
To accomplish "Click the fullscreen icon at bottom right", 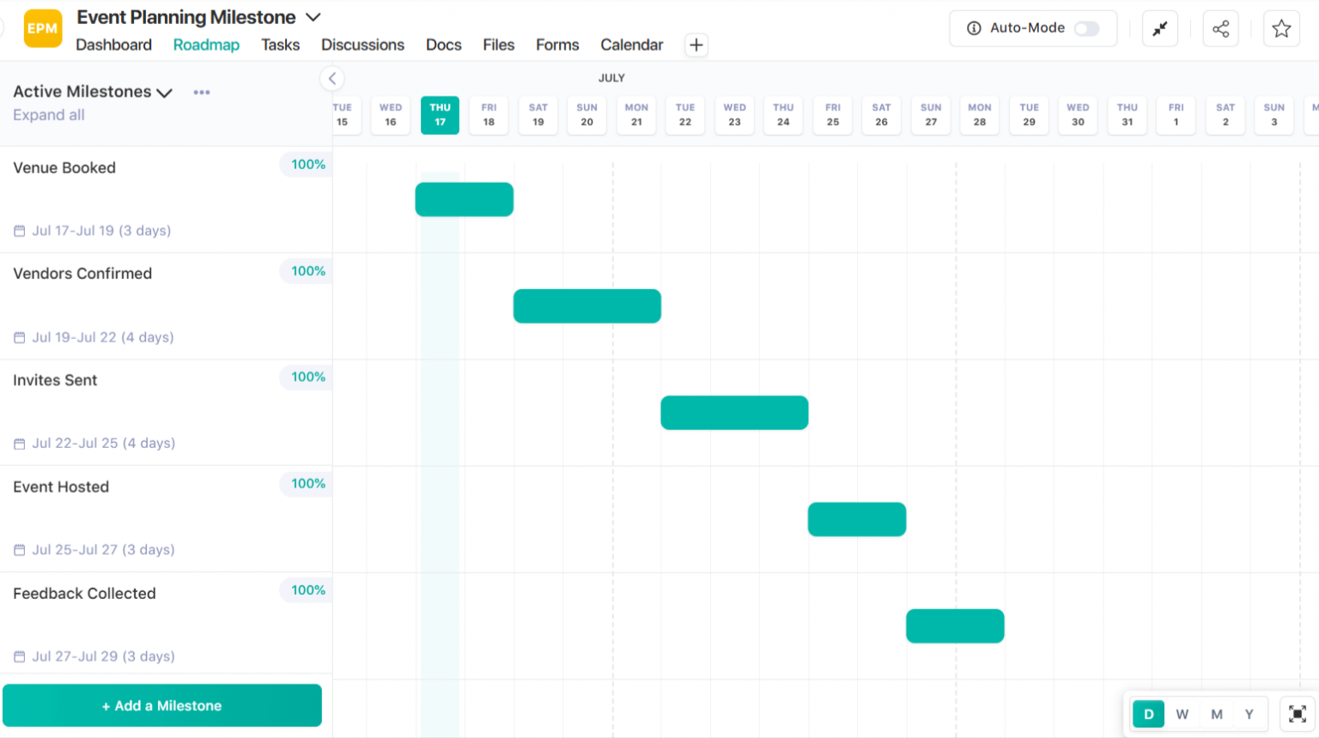I will [1298, 714].
